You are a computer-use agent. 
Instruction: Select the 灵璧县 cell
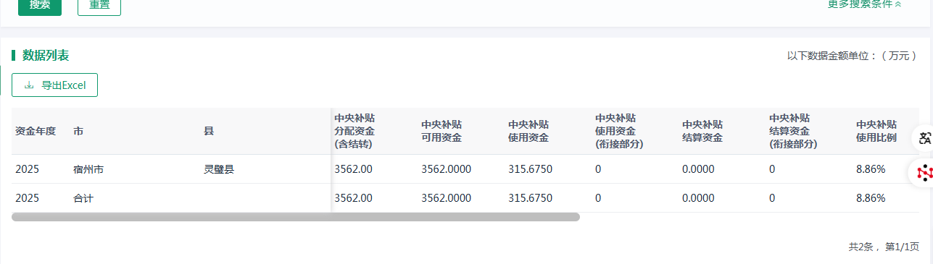pos(219,169)
